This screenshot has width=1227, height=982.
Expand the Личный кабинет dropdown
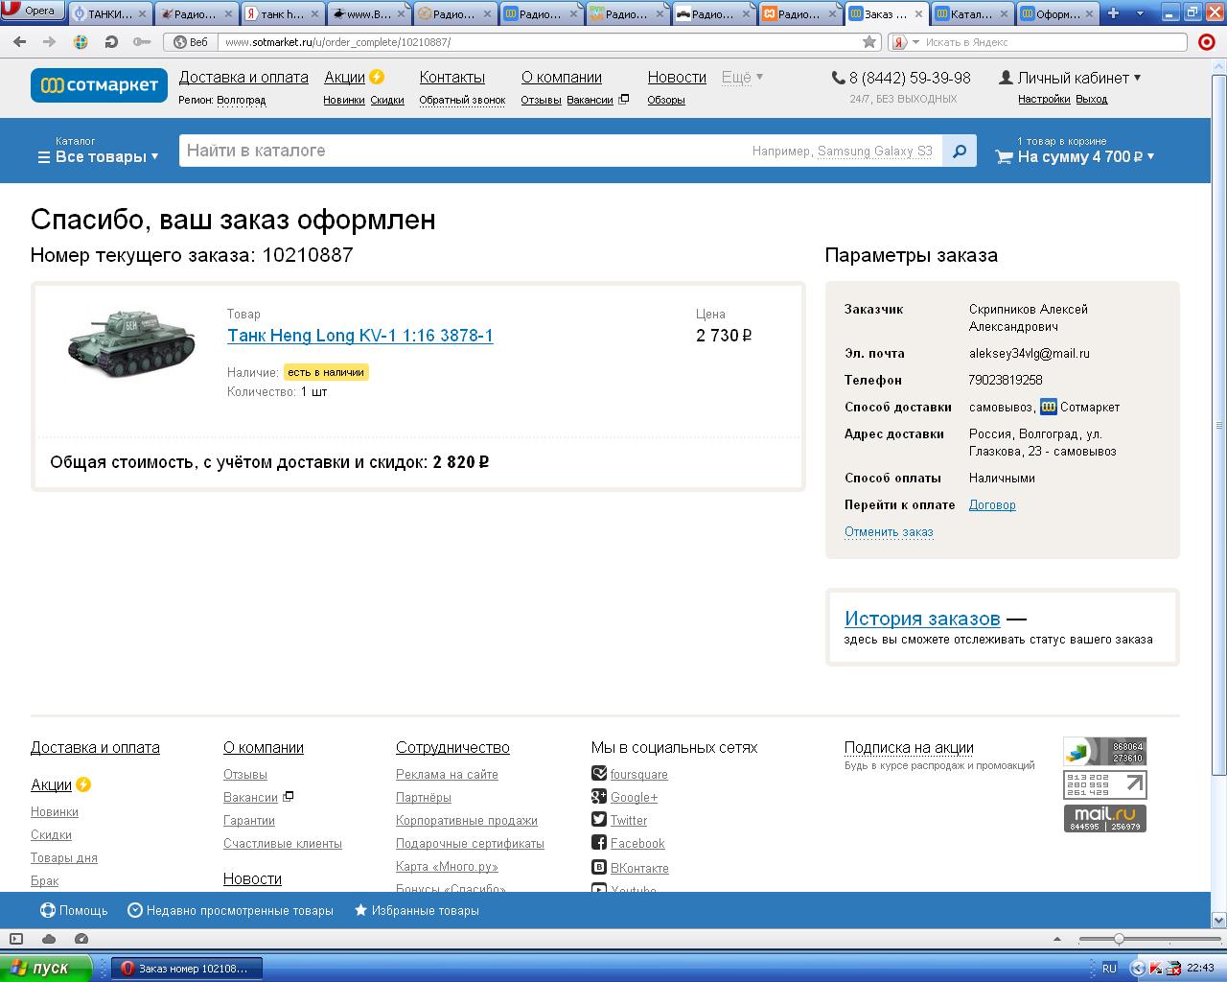1071,78
